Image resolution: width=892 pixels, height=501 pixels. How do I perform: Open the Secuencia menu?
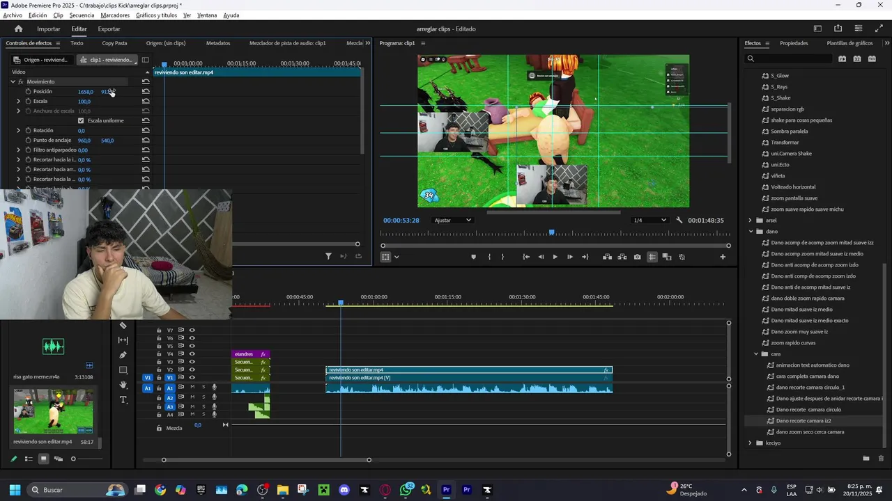click(82, 15)
